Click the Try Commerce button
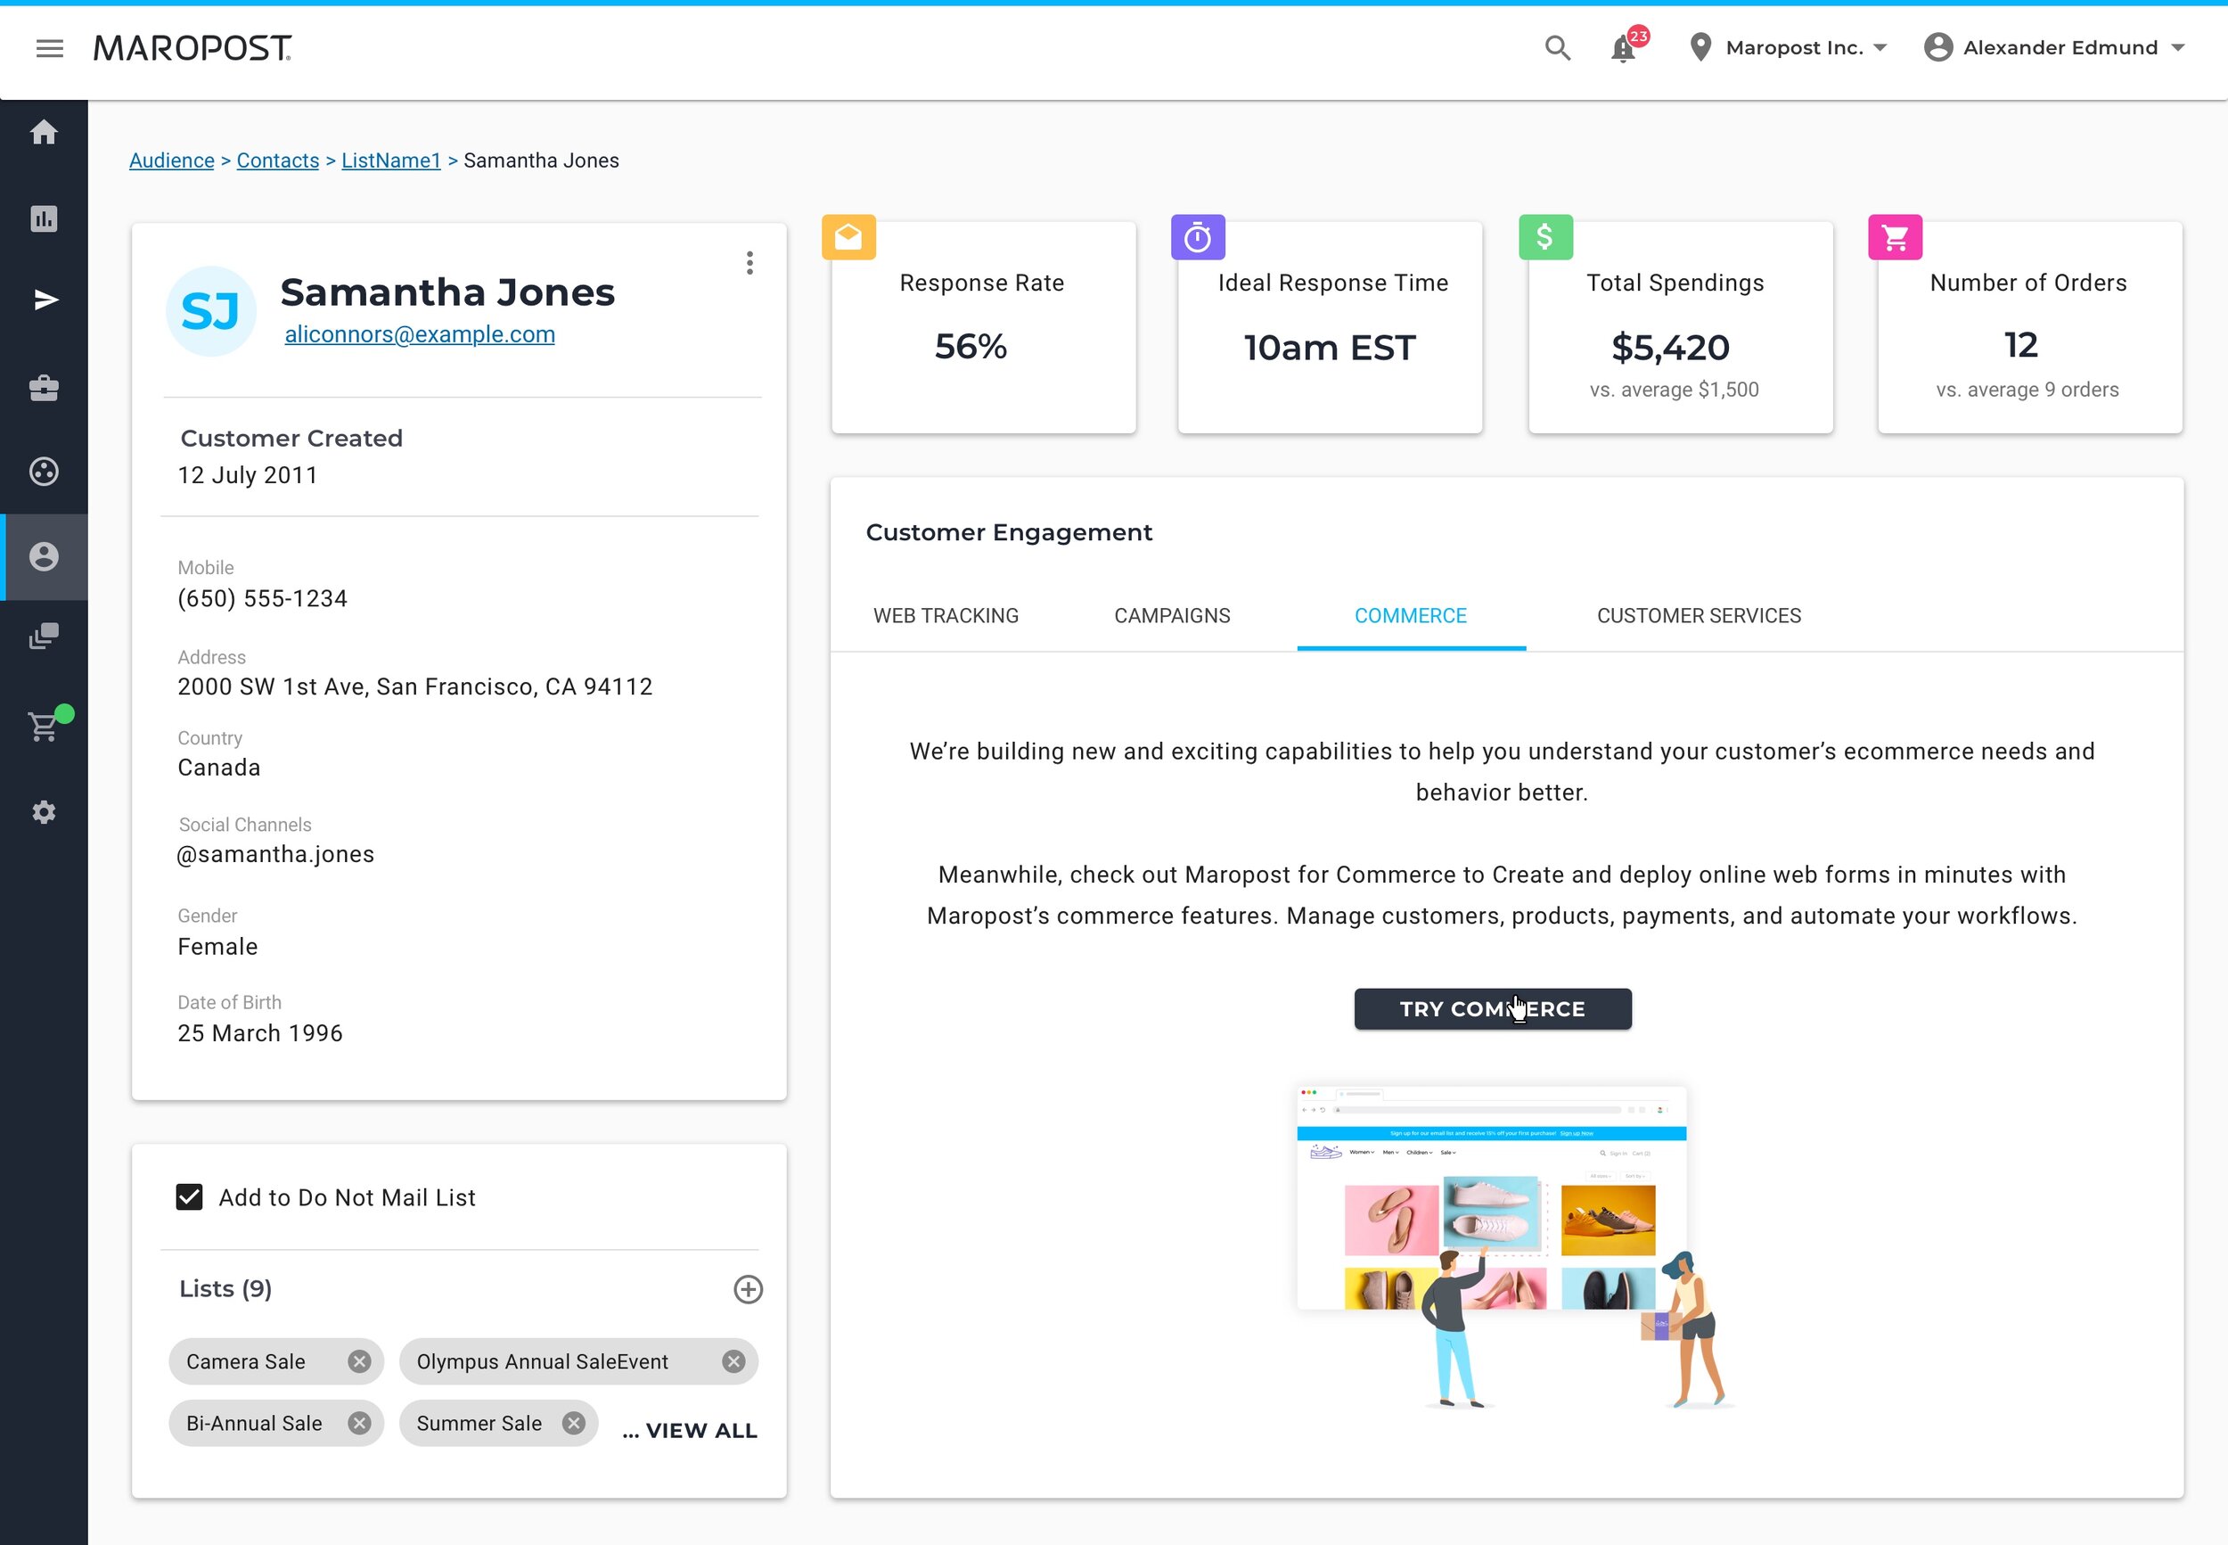The height and width of the screenshot is (1545, 2228). 1492,1008
